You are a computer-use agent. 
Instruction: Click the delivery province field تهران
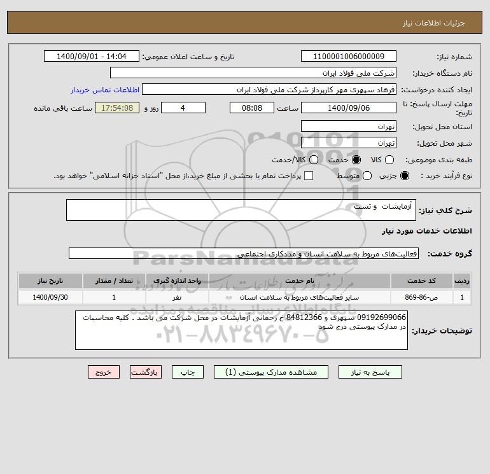point(349,126)
